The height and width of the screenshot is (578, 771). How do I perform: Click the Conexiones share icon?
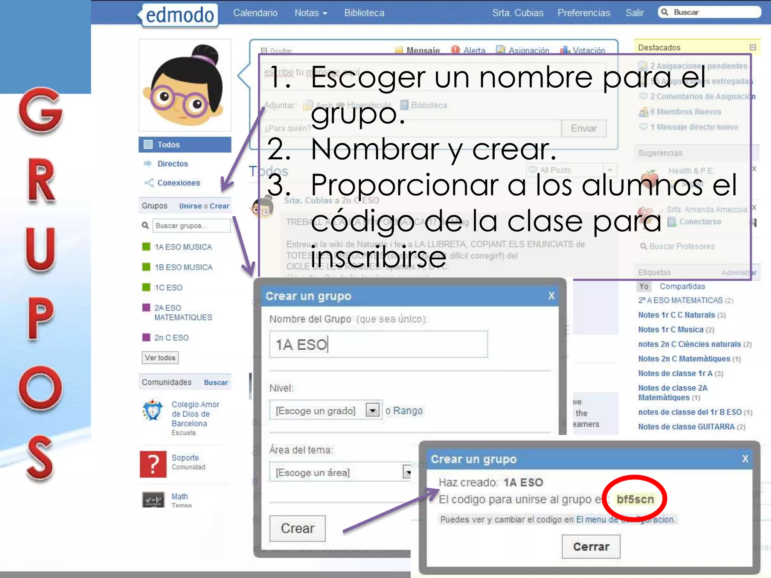click(149, 183)
